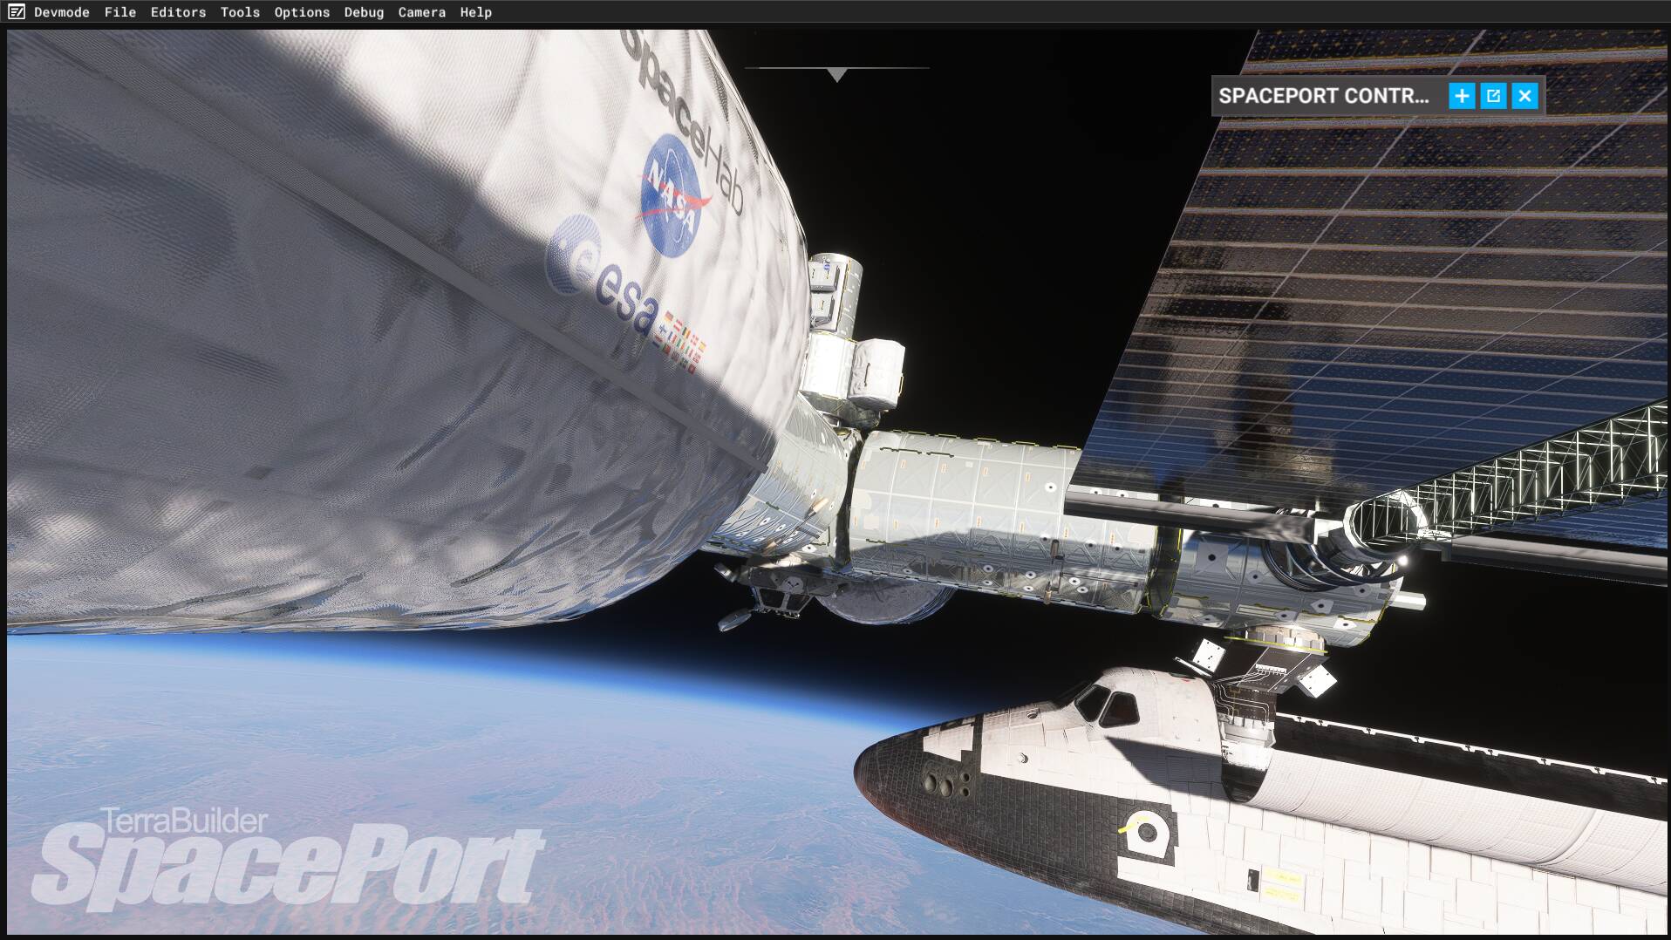Click the plus icon on Spaceport panel
The height and width of the screenshot is (940, 1671).
(x=1462, y=96)
